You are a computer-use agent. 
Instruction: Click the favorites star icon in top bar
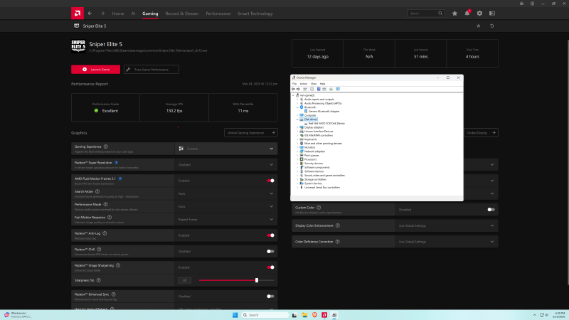coord(454,14)
